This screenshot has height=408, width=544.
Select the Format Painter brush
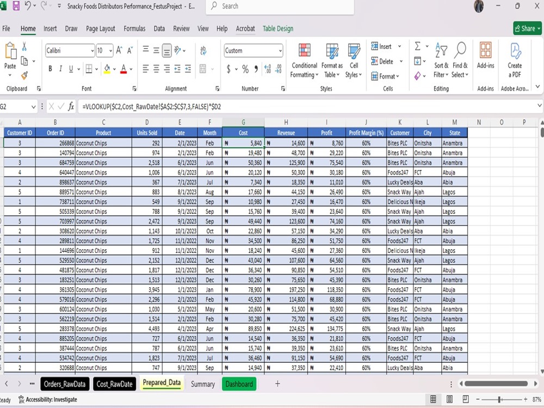(24, 75)
